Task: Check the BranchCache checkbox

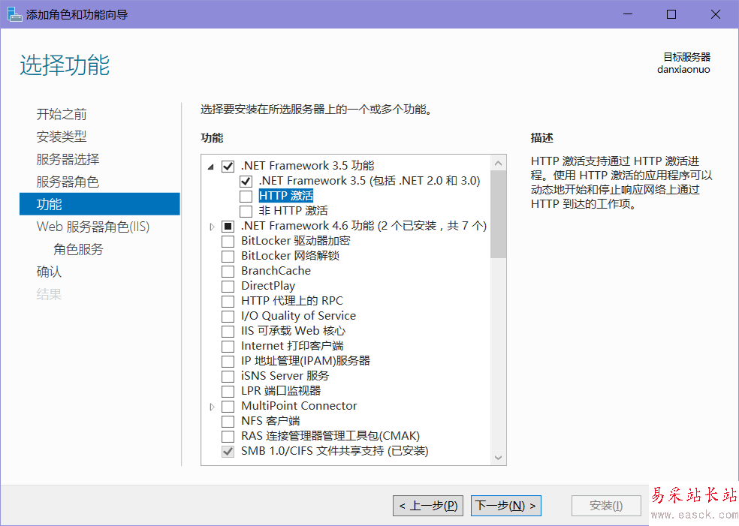Action: pos(228,271)
